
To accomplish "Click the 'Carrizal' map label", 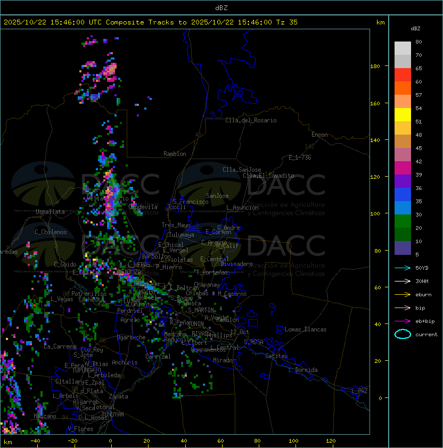I will click(x=158, y=356).
